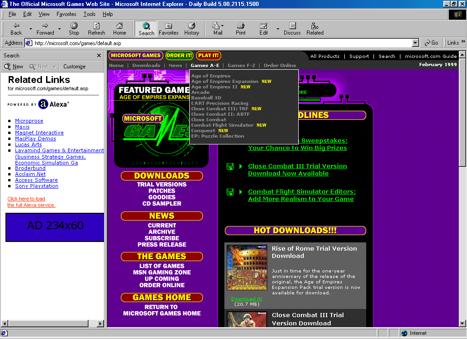This screenshot has height=339, width=467.
Task: Go to the Home page icon
Action: point(119,26)
